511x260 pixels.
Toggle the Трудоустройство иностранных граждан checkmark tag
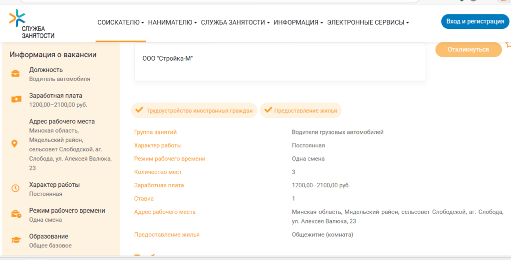[x=194, y=111]
